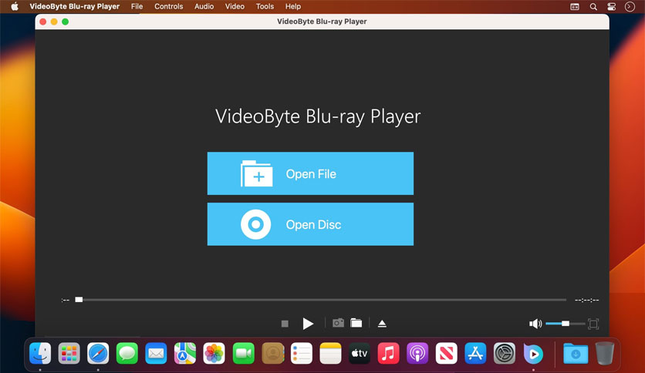Open the Help menu
The height and width of the screenshot is (373, 645).
[x=293, y=7]
